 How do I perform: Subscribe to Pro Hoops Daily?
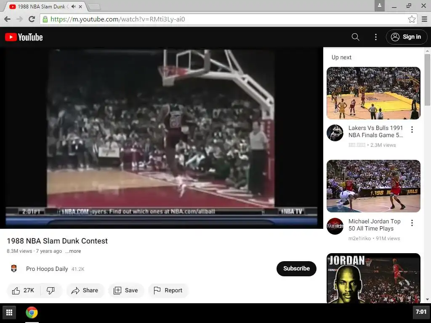(x=296, y=269)
